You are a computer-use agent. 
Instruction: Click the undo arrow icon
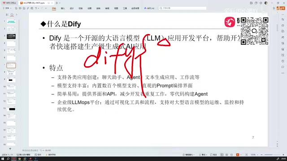click(x=36, y=8)
